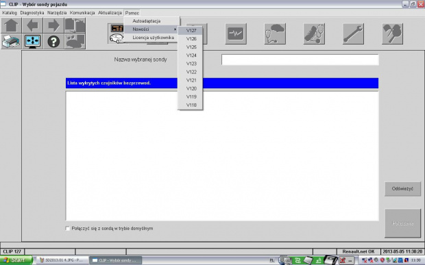Click the printer icon
Screen dimensions: 425x265
11,41
